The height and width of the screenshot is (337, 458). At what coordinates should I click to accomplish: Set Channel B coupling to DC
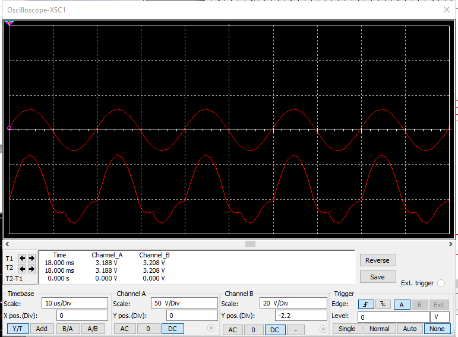click(274, 329)
